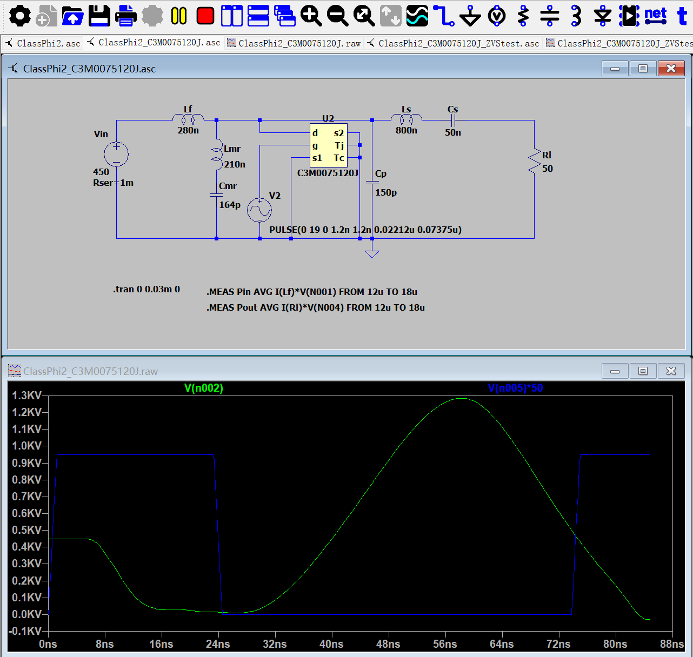Switch to ClassPhi2.asc tab

coord(43,43)
